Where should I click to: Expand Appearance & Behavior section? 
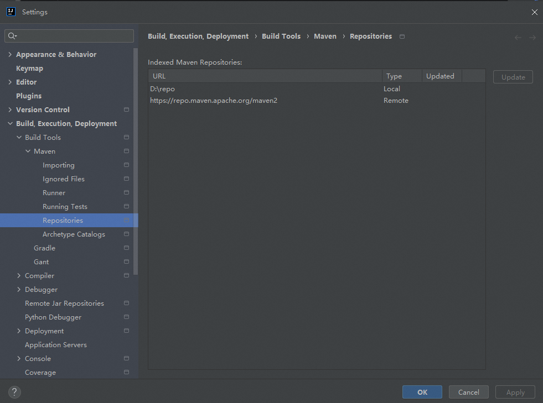(x=10, y=54)
